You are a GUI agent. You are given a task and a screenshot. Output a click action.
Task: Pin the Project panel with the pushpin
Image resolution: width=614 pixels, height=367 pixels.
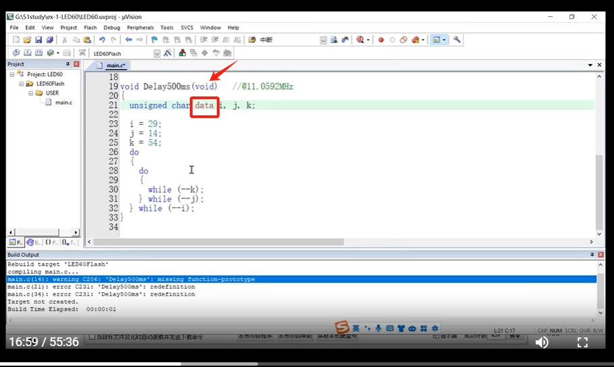[x=68, y=64]
